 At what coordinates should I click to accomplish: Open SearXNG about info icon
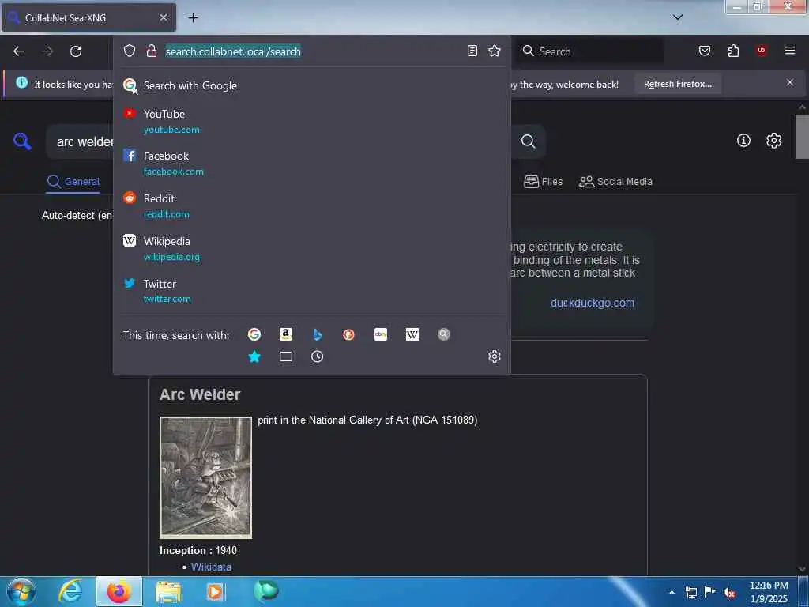743,141
